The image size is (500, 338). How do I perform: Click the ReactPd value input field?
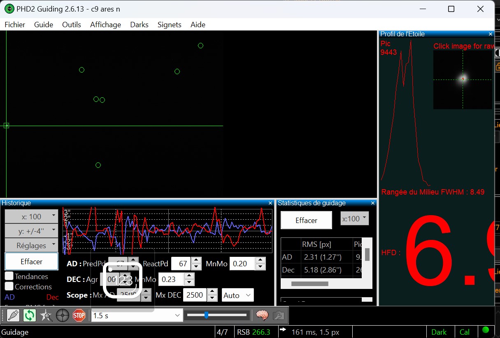pos(181,263)
